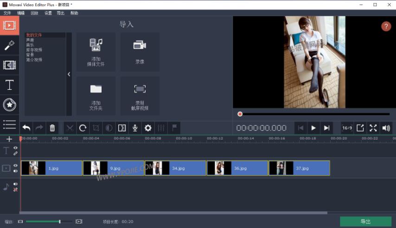Toggle titles track visibility eye
396x228 pixels.
pos(15,148)
